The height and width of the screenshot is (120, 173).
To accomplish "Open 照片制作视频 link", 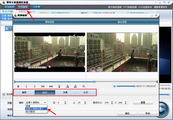I will click(115, 7).
